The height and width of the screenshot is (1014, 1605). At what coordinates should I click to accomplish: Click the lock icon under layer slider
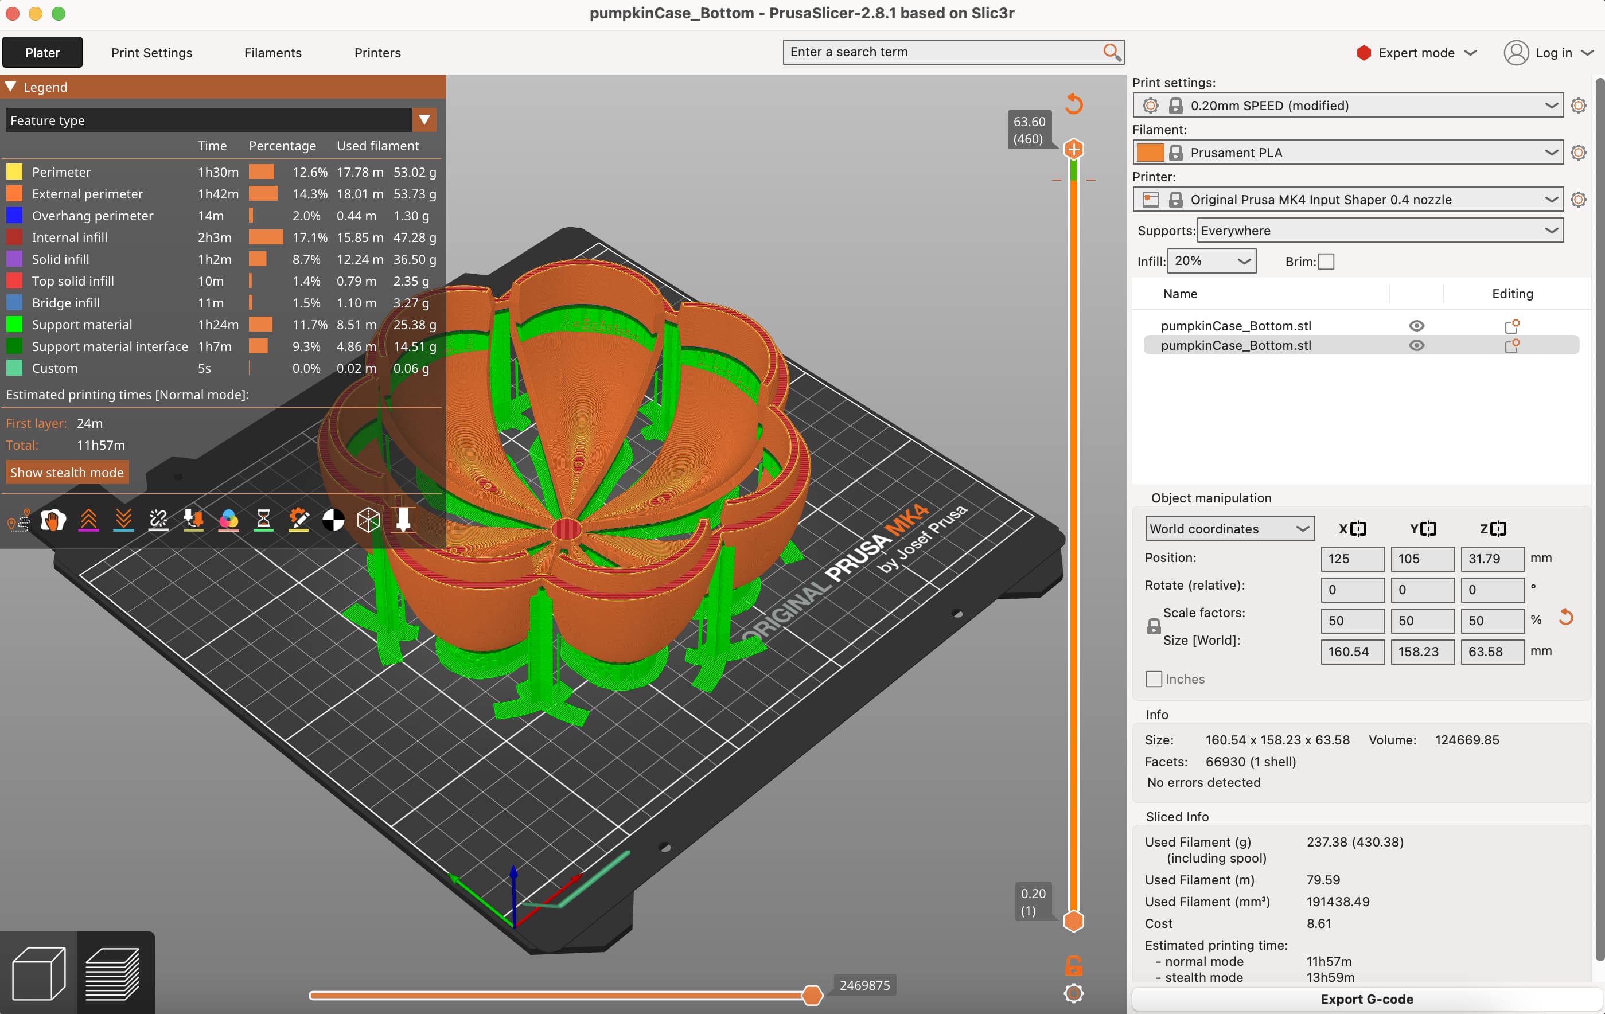click(1074, 965)
